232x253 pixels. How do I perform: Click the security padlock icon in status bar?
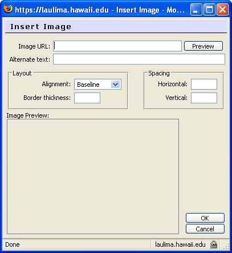point(214,244)
